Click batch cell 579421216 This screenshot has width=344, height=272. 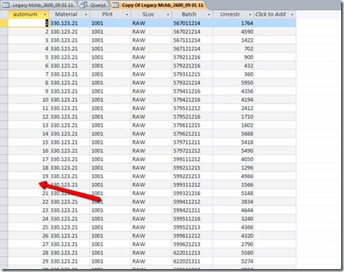pyautogui.click(x=193, y=100)
